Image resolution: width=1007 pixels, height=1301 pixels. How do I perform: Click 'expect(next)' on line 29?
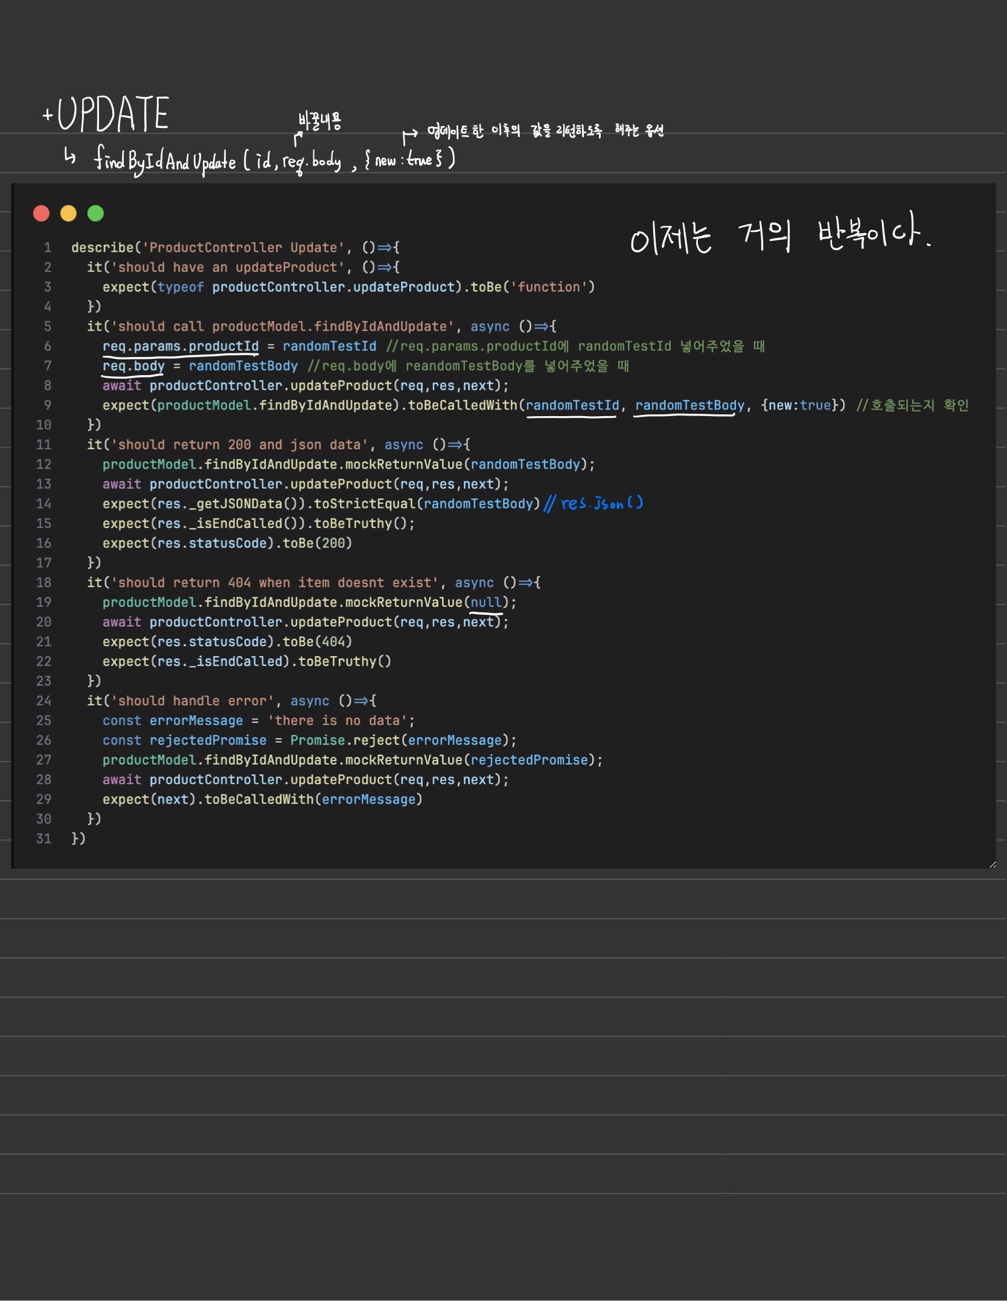pyautogui.click(x=149, y=799)
